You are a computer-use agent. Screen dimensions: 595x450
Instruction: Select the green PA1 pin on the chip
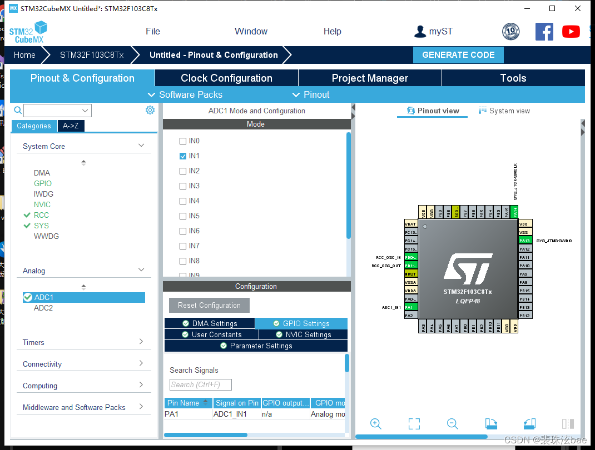click(411, 307)
